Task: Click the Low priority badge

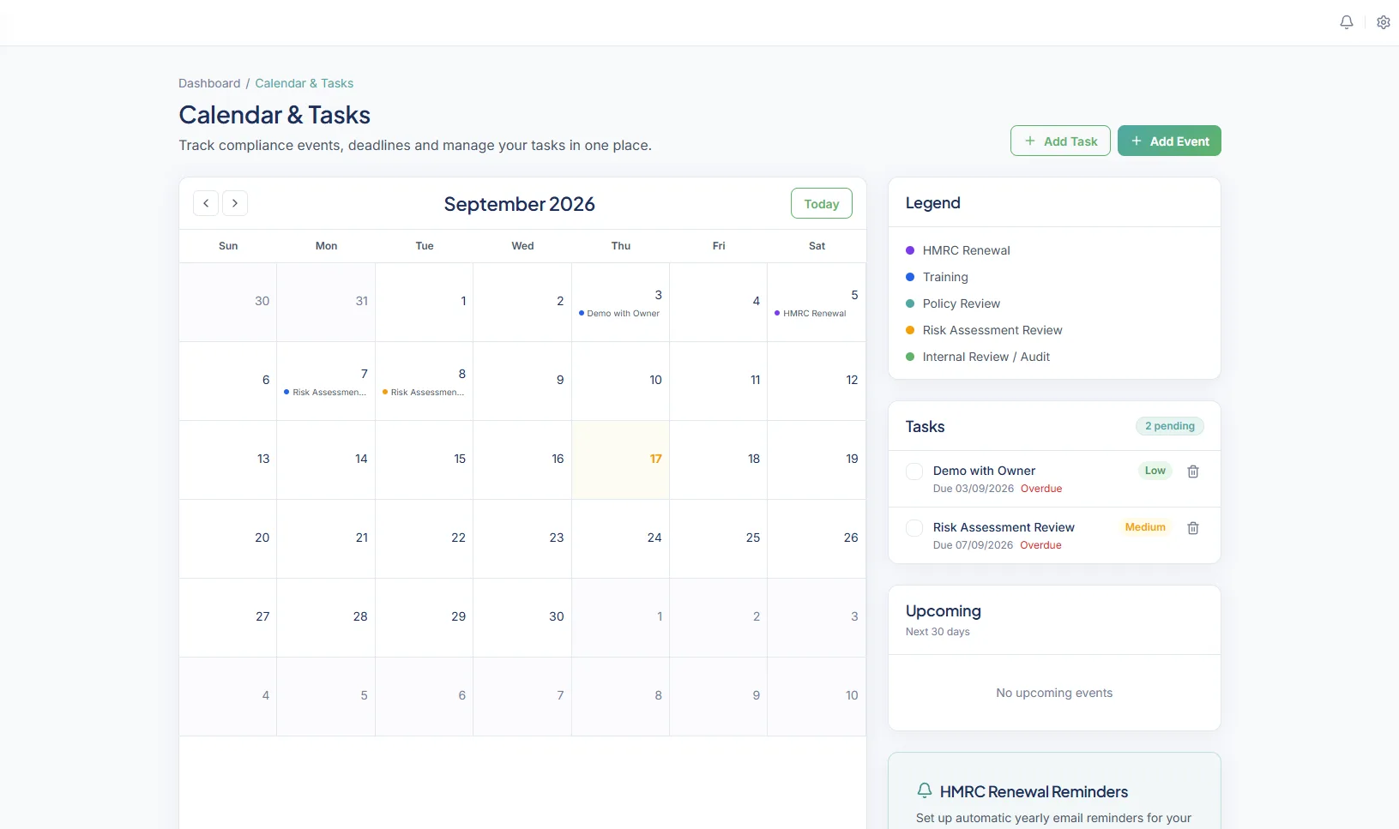Action: pos(1155,471)
